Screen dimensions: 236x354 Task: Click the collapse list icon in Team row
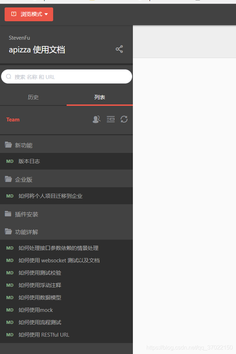pyautogui.click(x=111, y=119)
